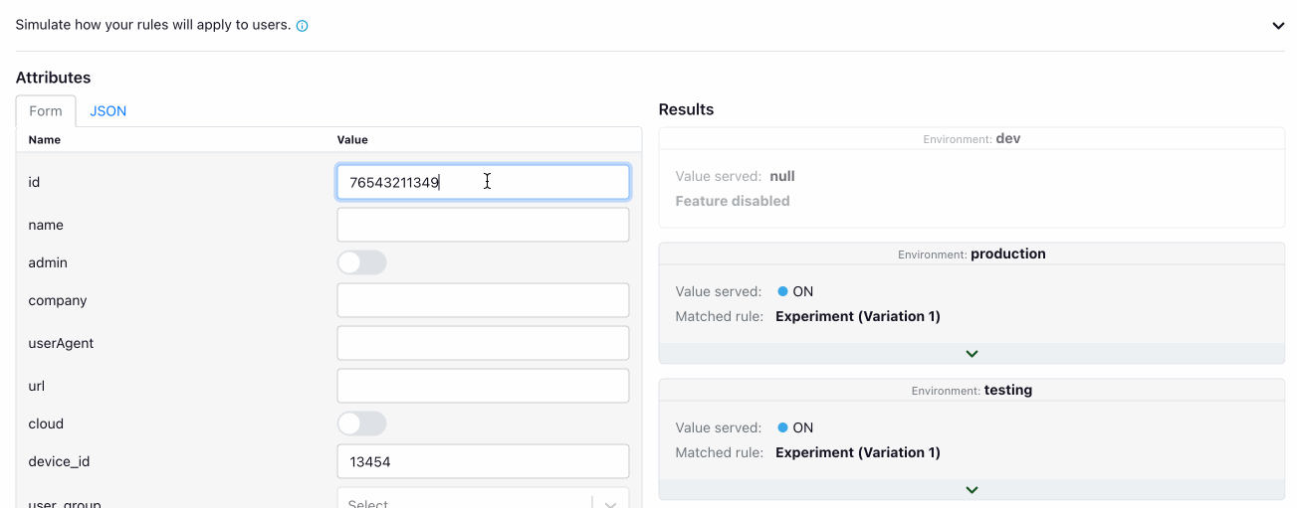Enable the cloud attribute switch
Image resolution: width=1297 pixels, height=508 pixels.
click(361, 423)
